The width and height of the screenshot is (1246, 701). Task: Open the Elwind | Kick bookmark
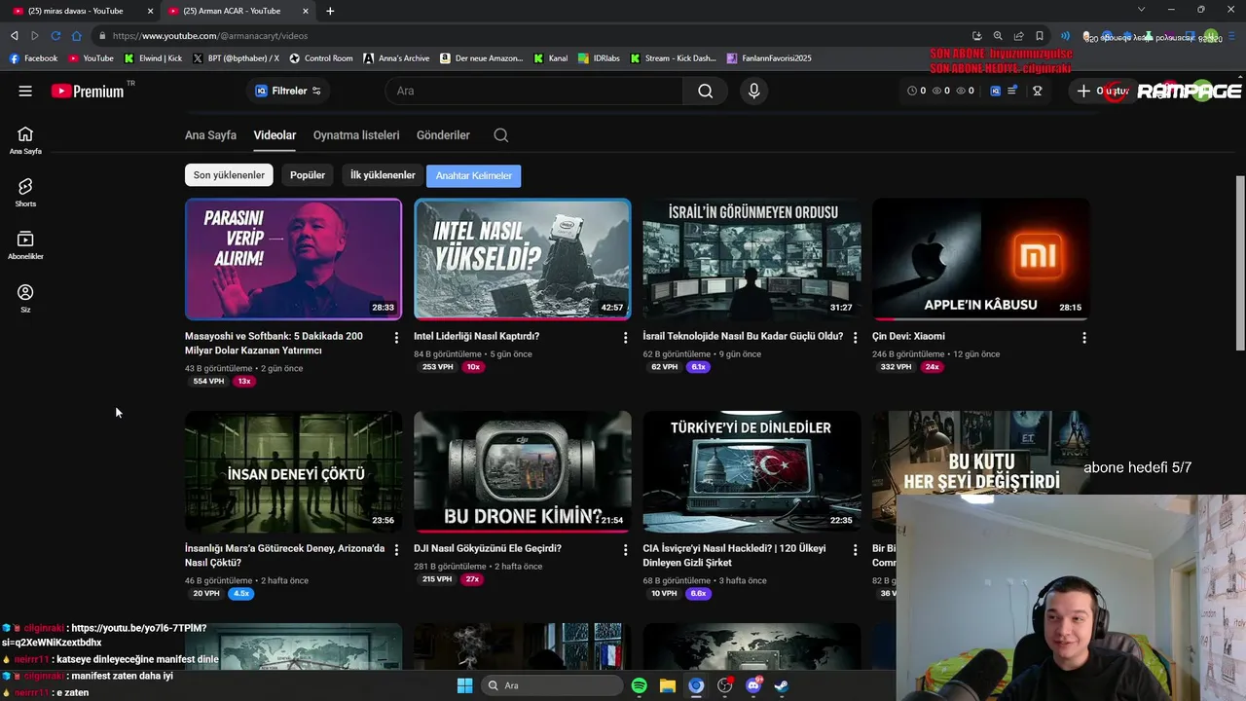(x=153, y=58)
